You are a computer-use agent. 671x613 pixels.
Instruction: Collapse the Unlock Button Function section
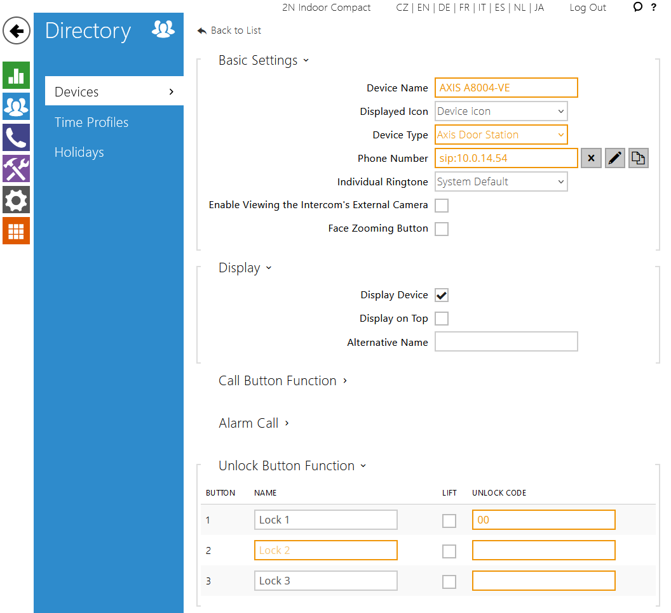click(292, 466)
